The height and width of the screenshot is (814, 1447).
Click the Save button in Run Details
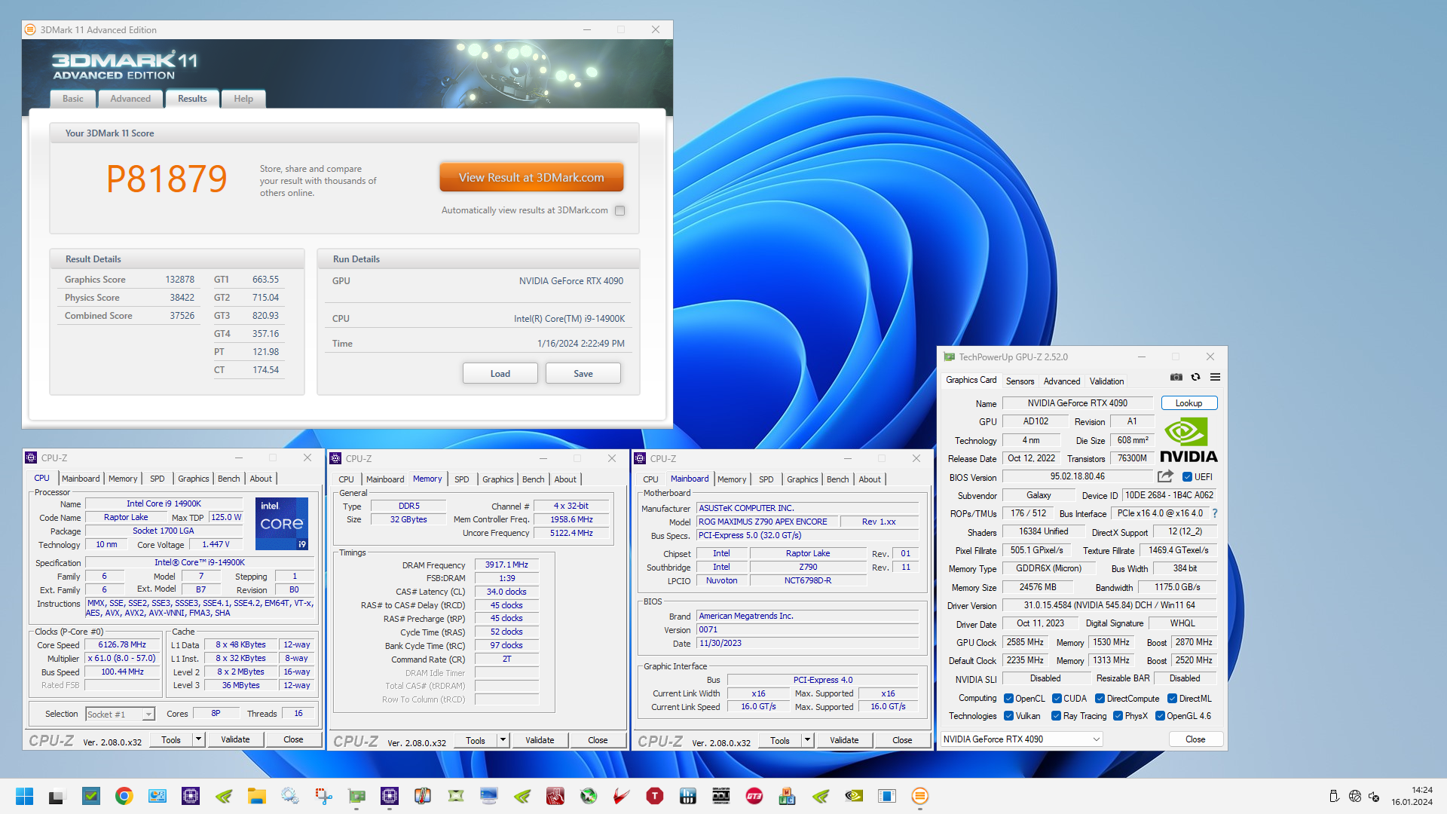pyautogui.click(x=583, y=374)
